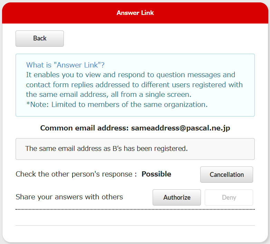The width and height of the screenshot is (270, 244).
Task: Click the bold 'Possible' status text
Action: tap(156, 174)
